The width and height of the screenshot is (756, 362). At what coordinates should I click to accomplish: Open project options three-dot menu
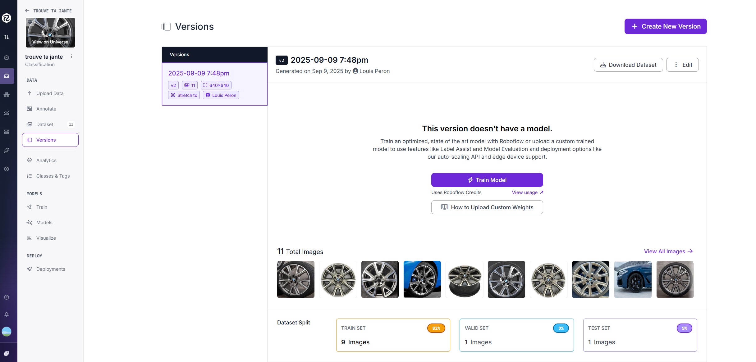point(71,57)
